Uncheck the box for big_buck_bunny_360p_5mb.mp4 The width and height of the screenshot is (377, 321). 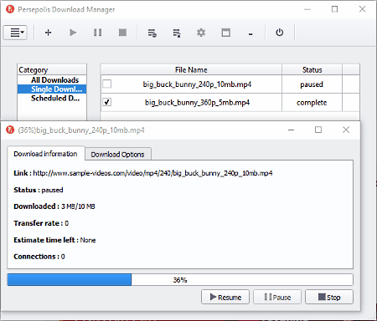click(x=106, y=102)
